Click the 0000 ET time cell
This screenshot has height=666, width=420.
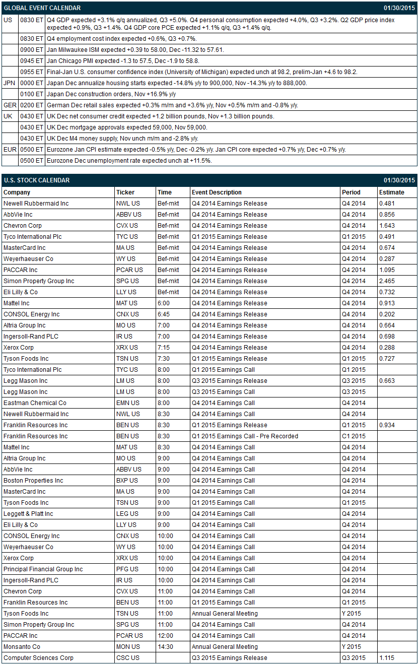click(32, 83)
